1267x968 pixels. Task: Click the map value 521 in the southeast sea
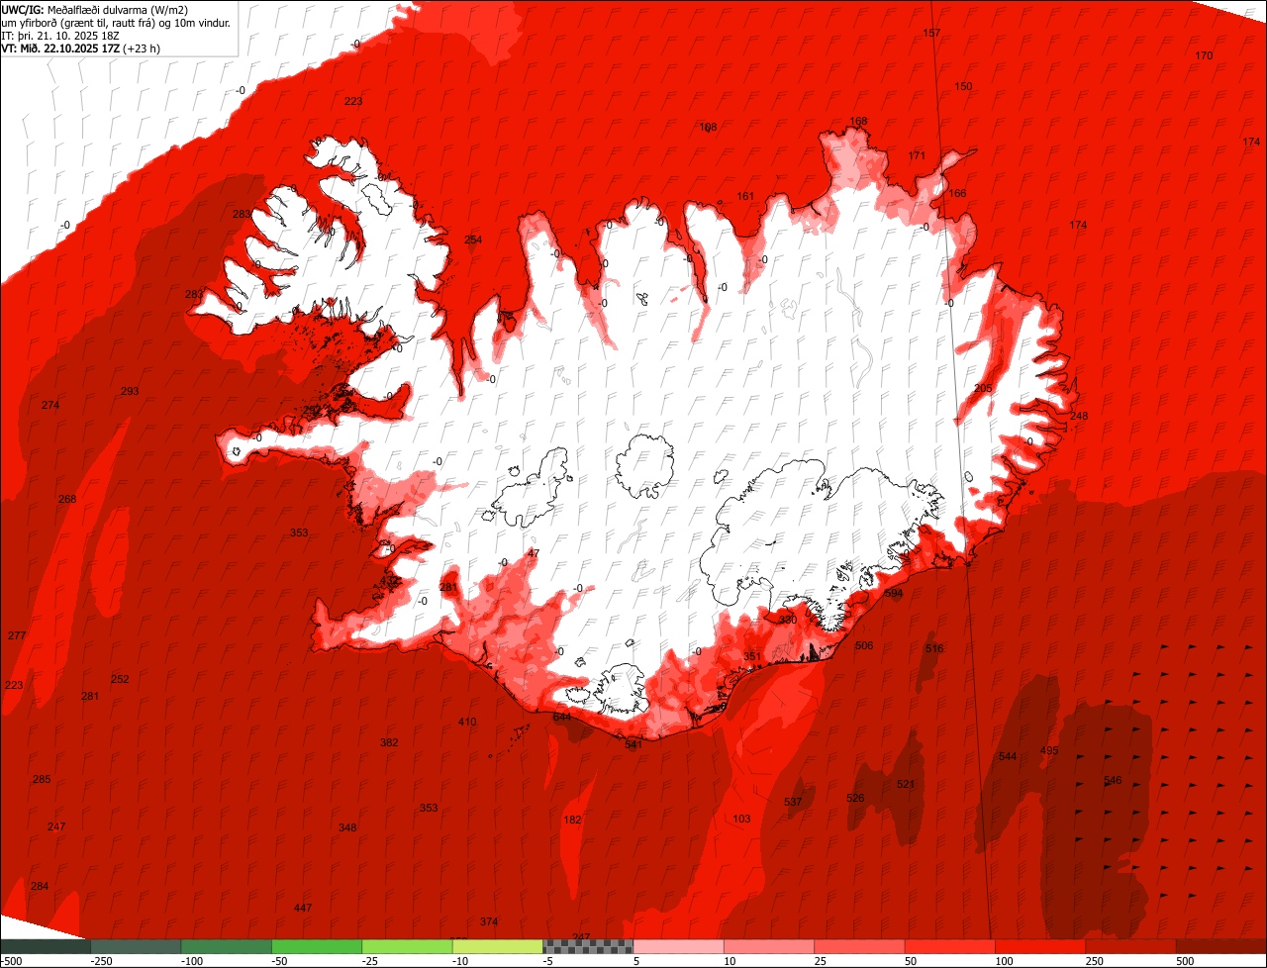pyautogui.click(x=906, y=784)
